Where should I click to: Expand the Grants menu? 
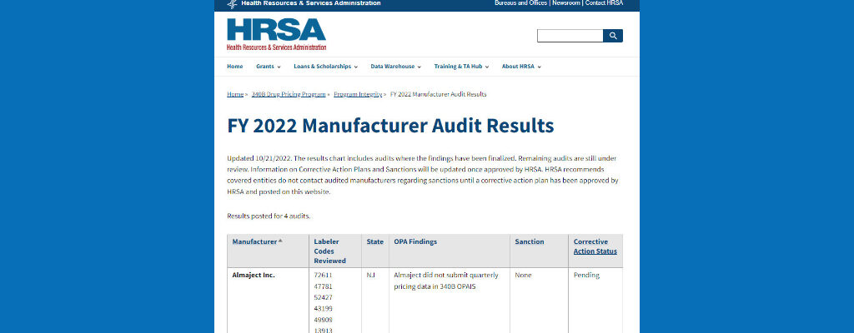(268, 67)
